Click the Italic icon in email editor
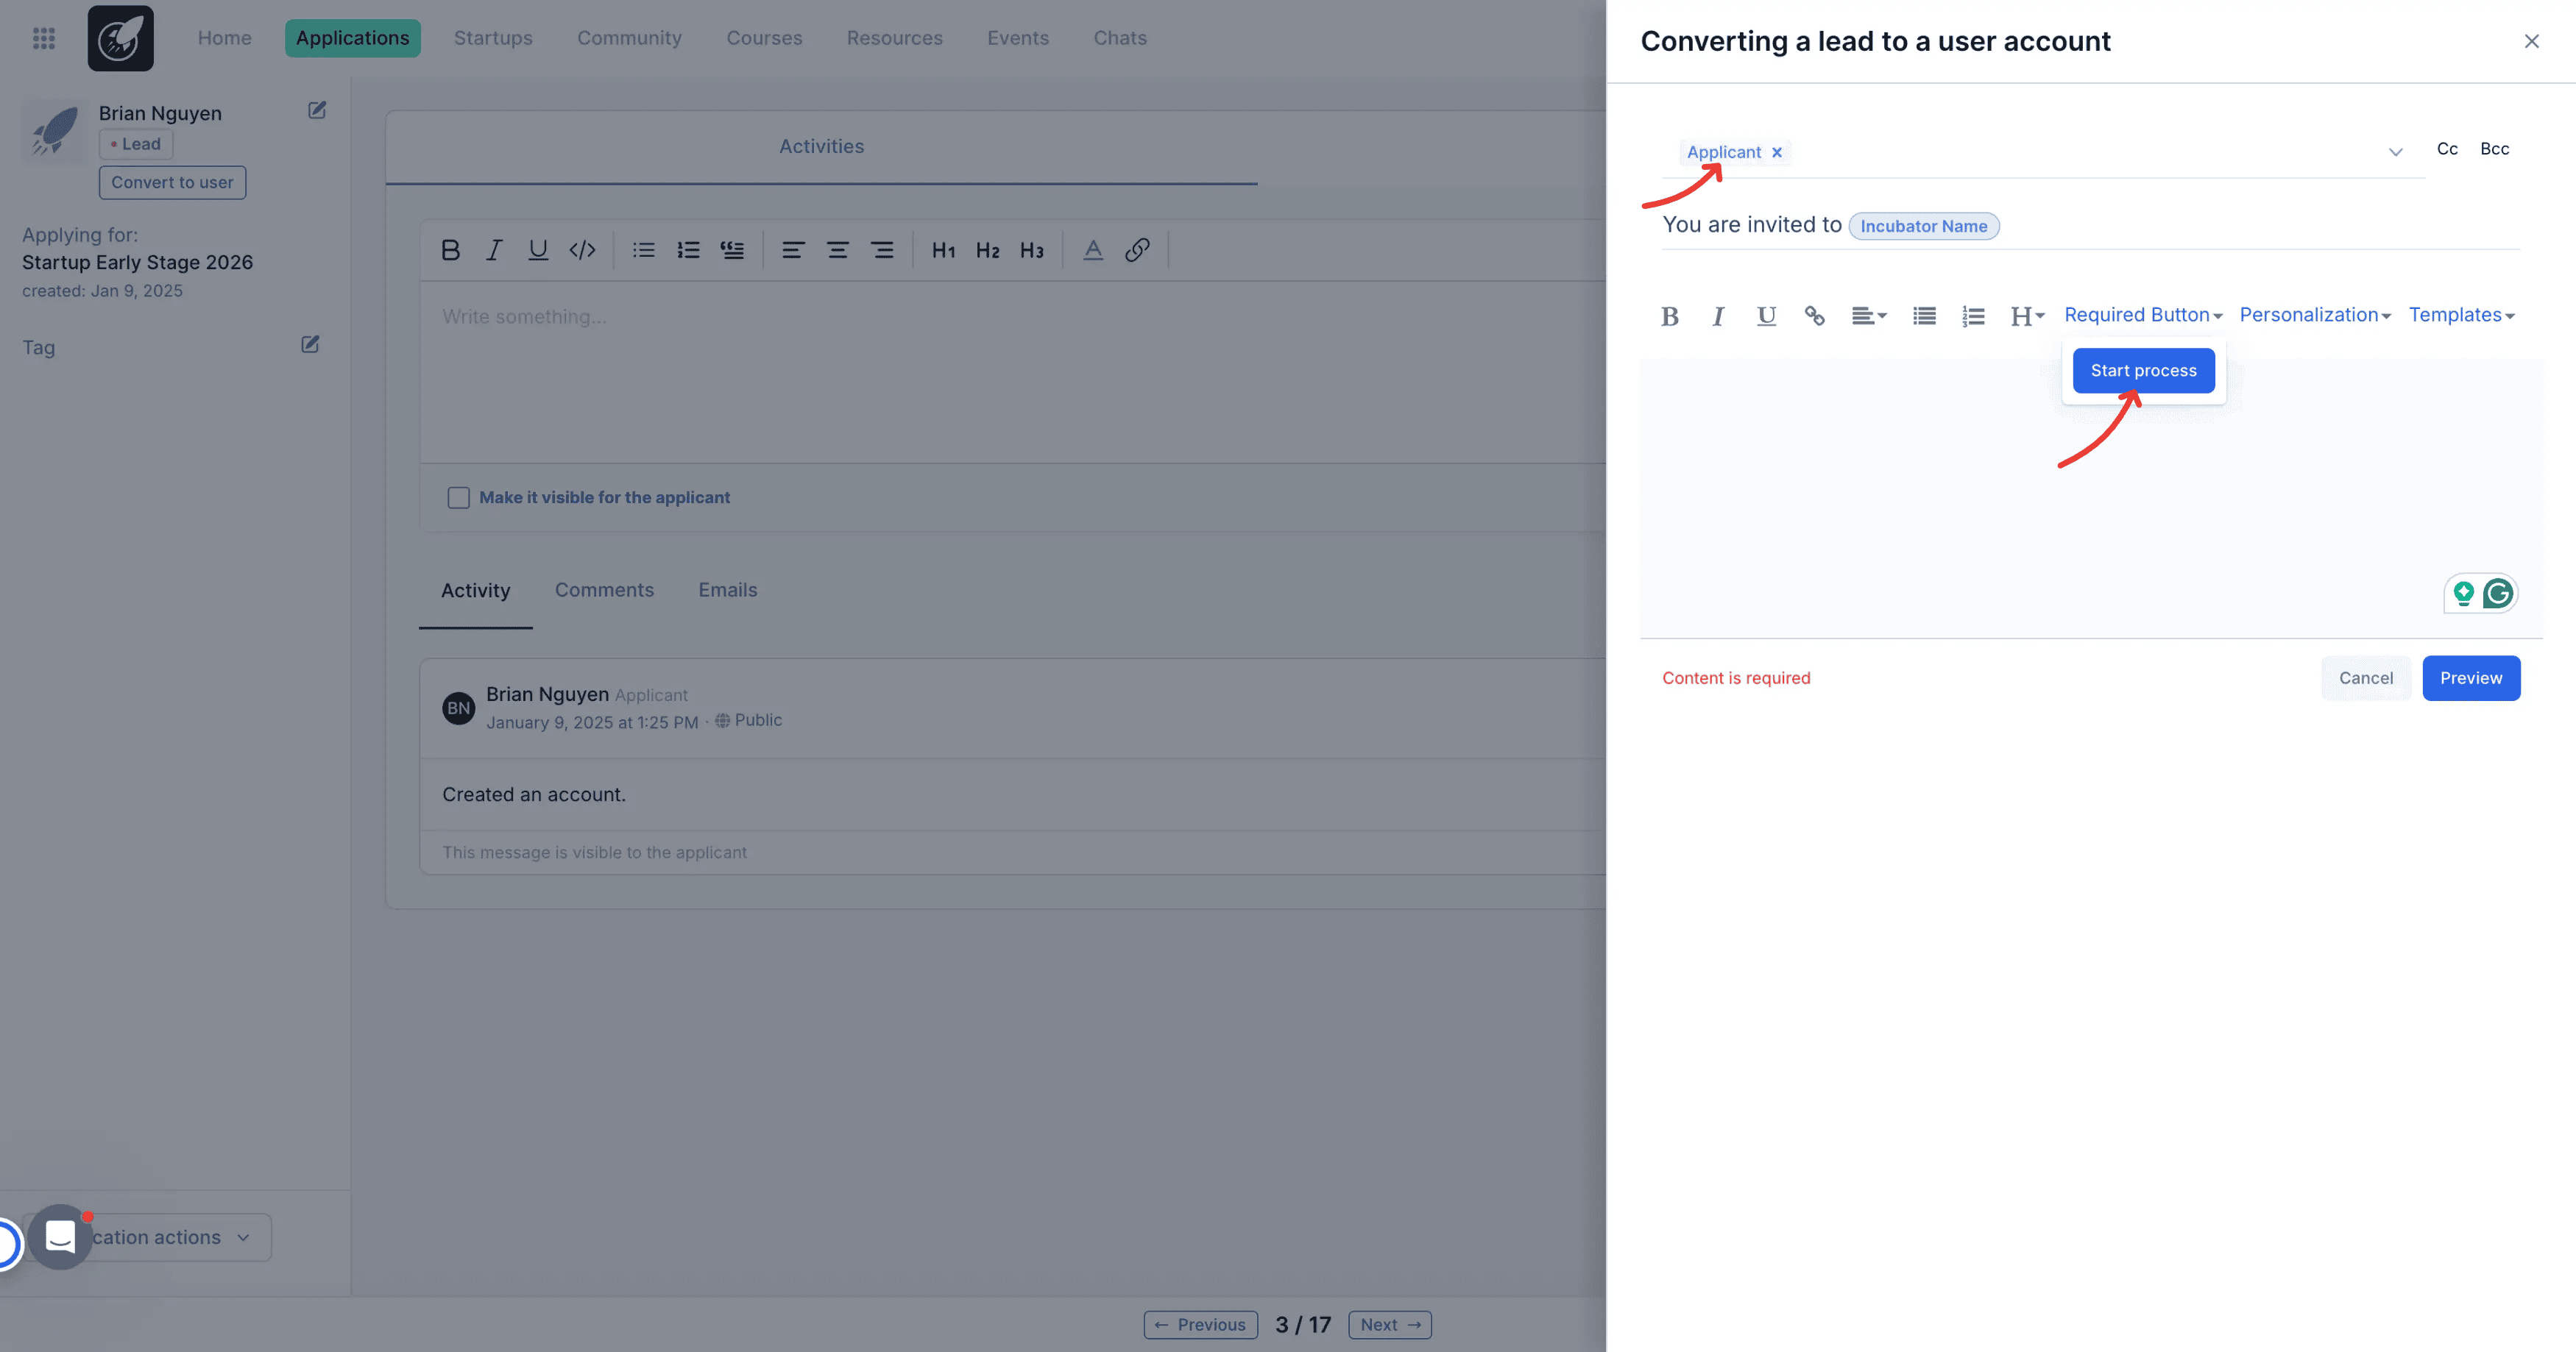Screen dimensions: 2576x1352 point(1718,317)
